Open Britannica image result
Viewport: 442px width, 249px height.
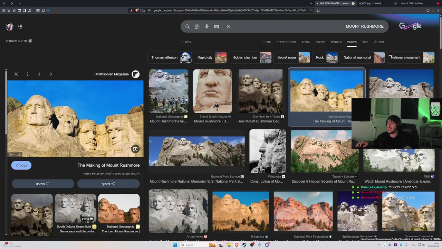pyautogui.click(x=241, y=211)
